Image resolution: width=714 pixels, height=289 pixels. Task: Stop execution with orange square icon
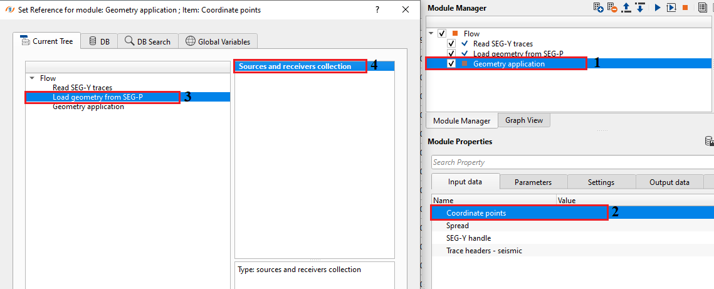pos(686,8)
